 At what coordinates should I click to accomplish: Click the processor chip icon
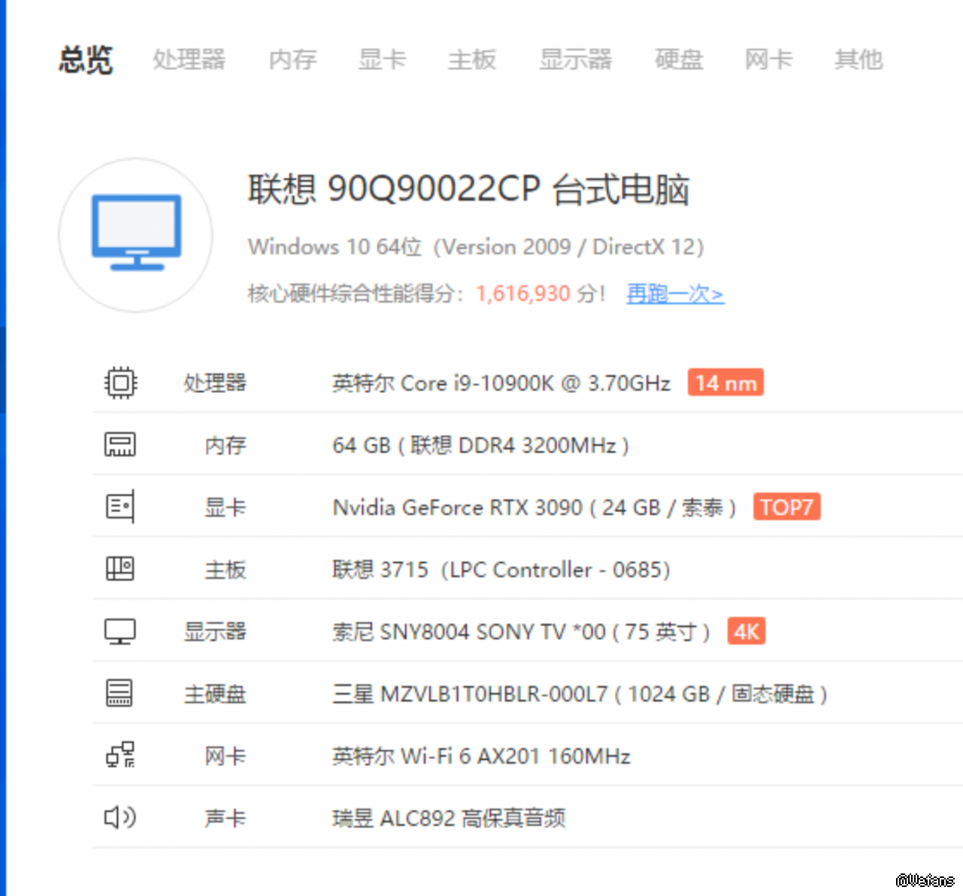120,383
